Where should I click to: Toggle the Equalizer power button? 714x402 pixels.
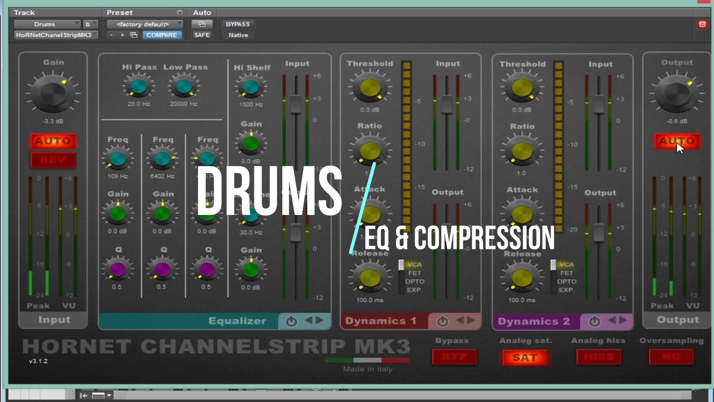tap(291, 322)
